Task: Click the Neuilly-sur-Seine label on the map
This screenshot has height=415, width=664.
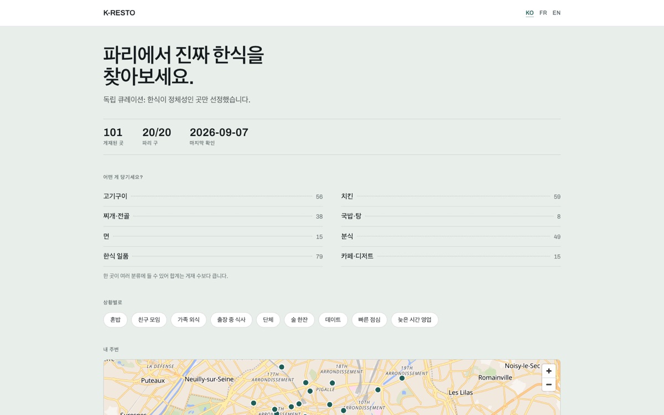Action: [x=209, y=379]
